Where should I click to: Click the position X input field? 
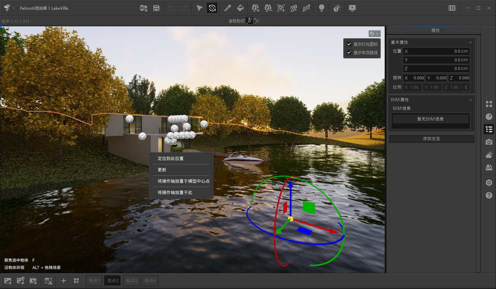(436, 51)
